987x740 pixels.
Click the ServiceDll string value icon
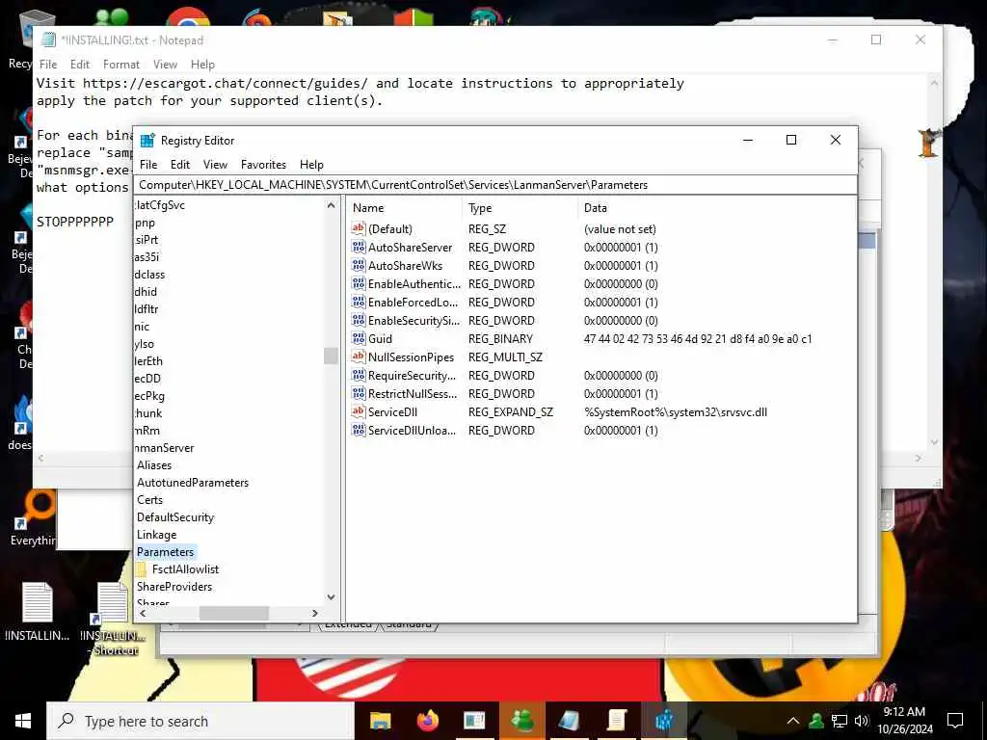(x=359, y=411)
